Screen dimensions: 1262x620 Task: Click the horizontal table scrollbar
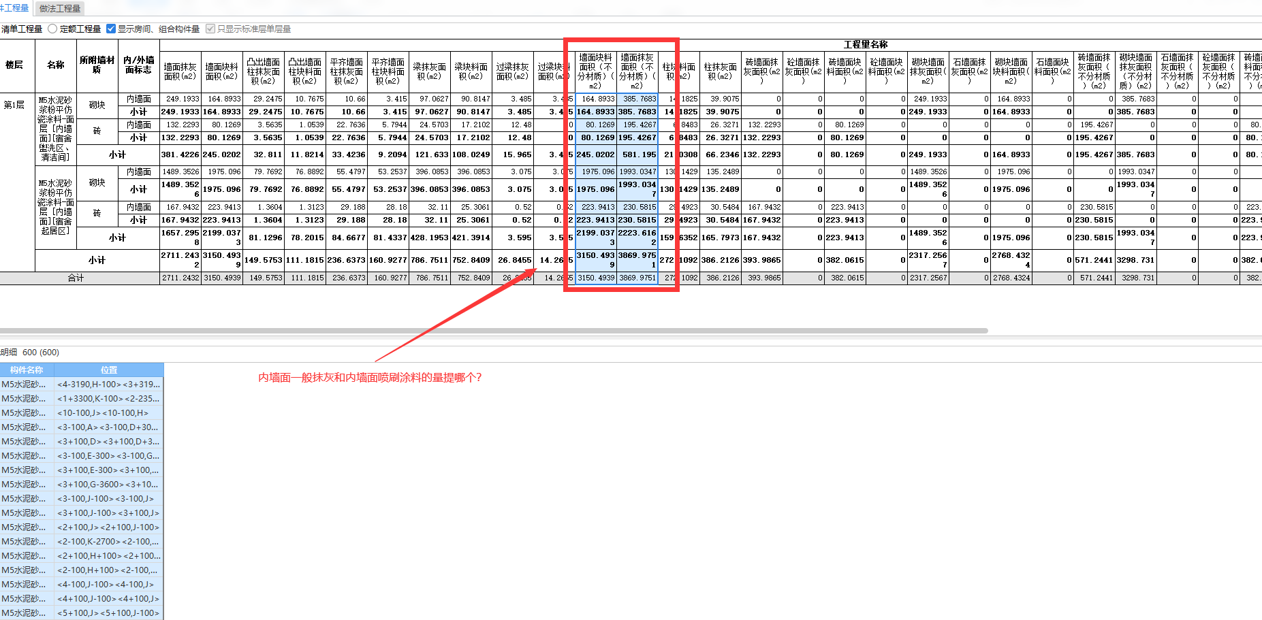click(494, 331)
